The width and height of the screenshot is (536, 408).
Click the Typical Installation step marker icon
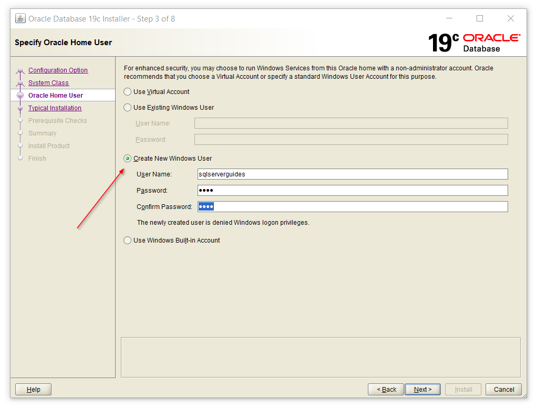coord(20,108)
